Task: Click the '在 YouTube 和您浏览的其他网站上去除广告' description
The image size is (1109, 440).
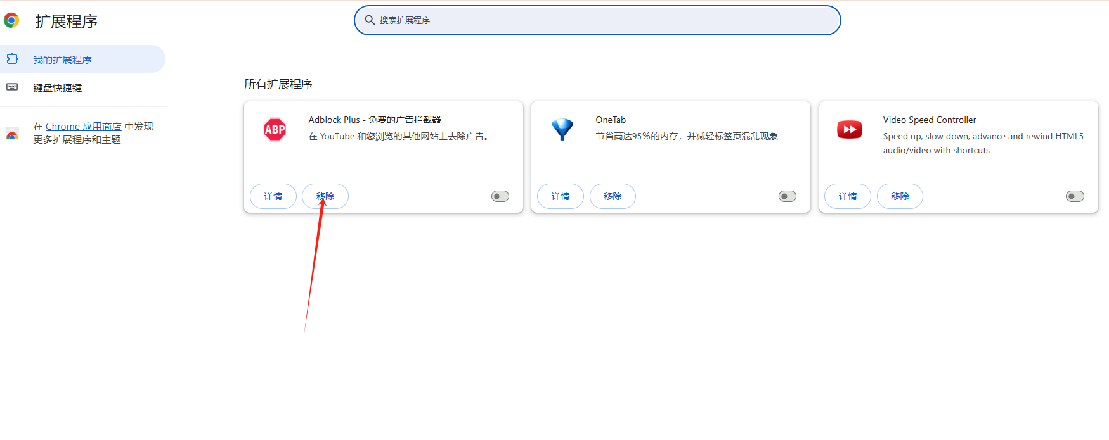Action: tap(399, 136)
